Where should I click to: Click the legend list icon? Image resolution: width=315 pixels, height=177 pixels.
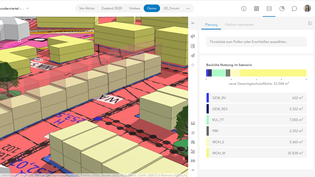[310, 23]
